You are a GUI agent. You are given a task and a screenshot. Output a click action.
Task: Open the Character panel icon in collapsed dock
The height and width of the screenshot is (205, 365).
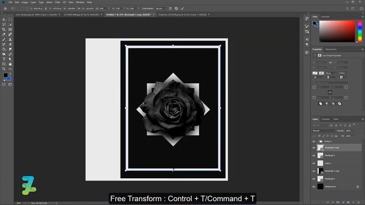[307, 39]
